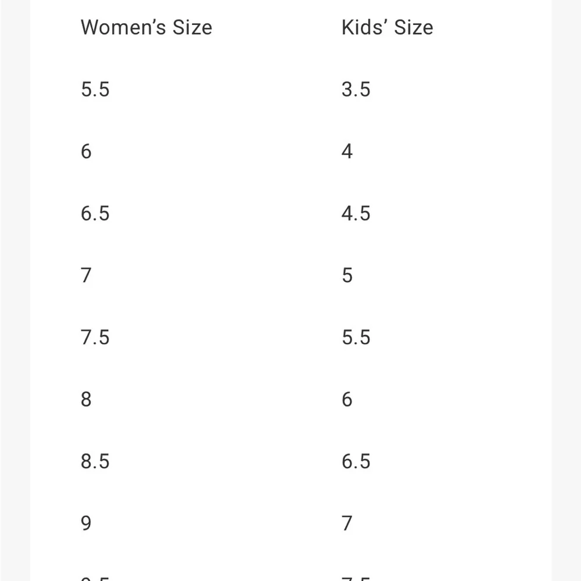
Task: Click kids' size 6 entry
Action: click(x=347, y=400)
